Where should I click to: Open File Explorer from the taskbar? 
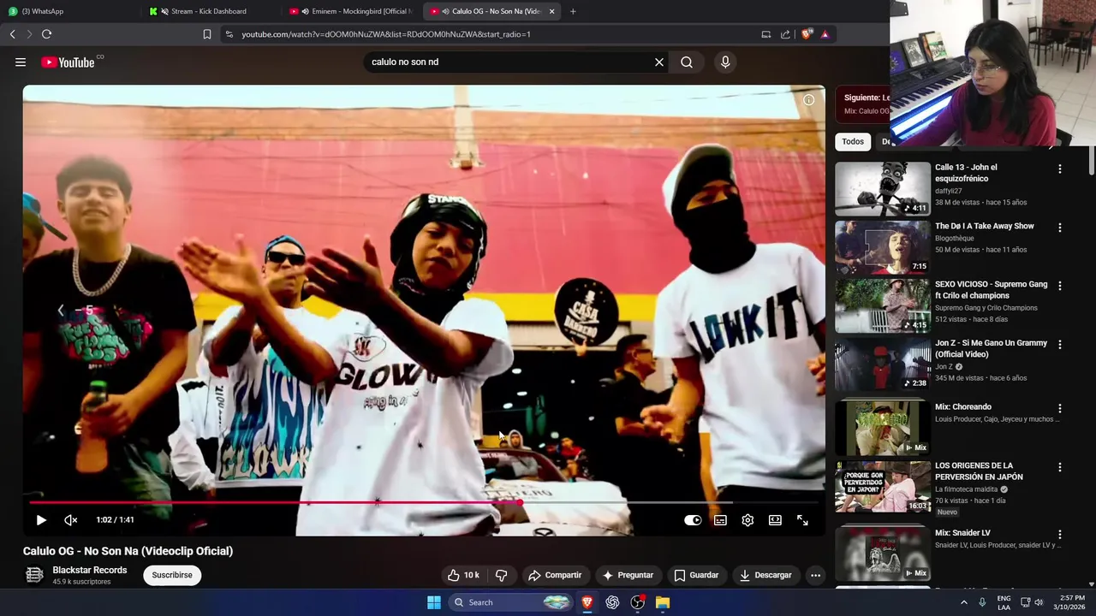tap(663, 602)
